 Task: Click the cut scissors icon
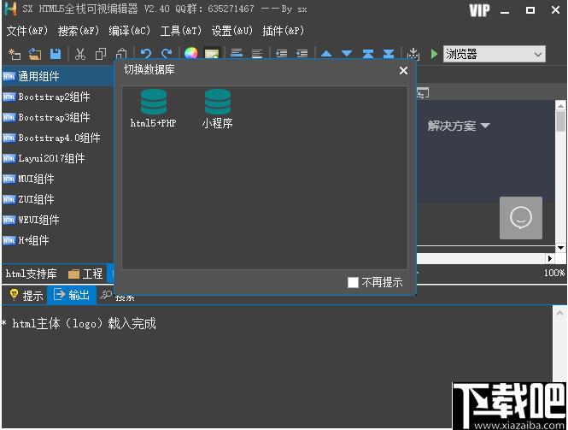[80, 54]
